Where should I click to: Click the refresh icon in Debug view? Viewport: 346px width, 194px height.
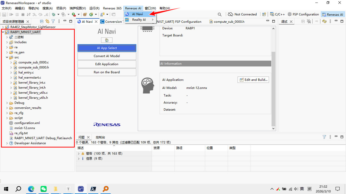[324, 21]
